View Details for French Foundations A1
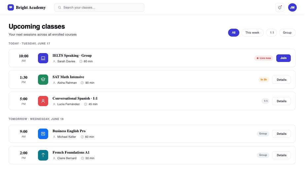This screenshot has height=178, width=305. click(x=281, y=155)
